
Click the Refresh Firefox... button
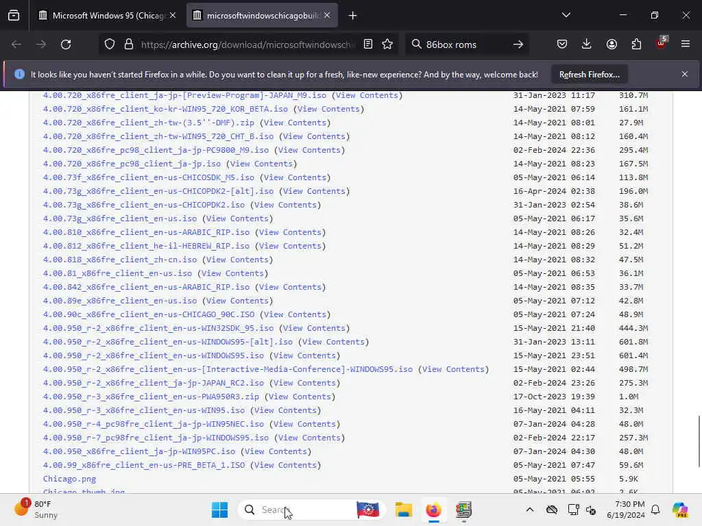(x=589, y=74)
